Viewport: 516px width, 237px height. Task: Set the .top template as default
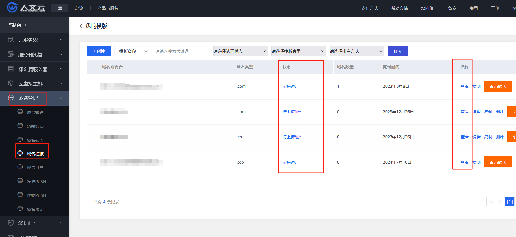(x=498, y=162)
